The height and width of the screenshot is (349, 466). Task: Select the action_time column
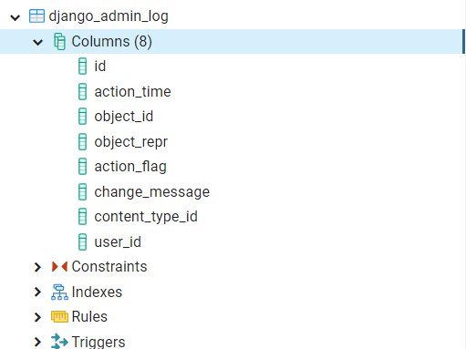(x=132, y=91)
